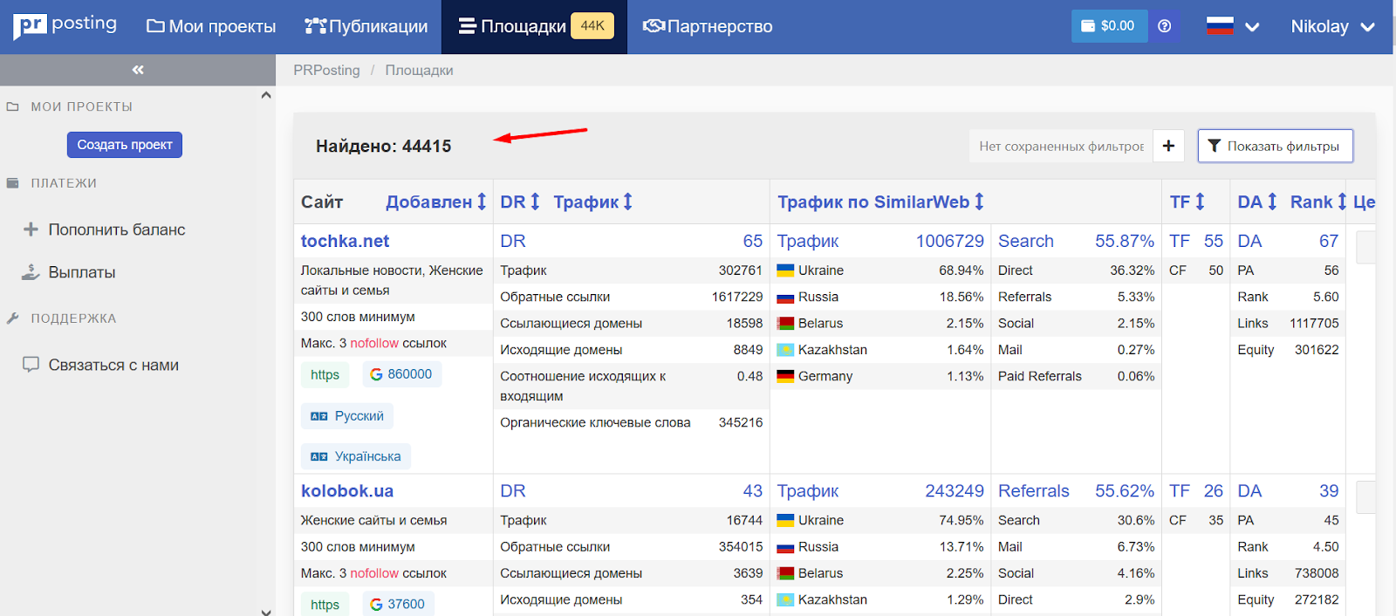Click the Ukraine 68.94% row

tap(879, 270)
